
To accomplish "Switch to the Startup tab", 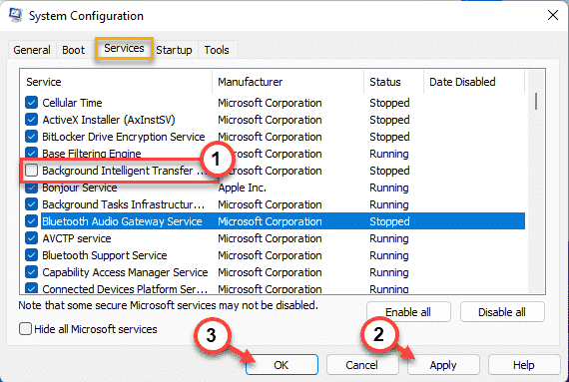I will (174, 50).
